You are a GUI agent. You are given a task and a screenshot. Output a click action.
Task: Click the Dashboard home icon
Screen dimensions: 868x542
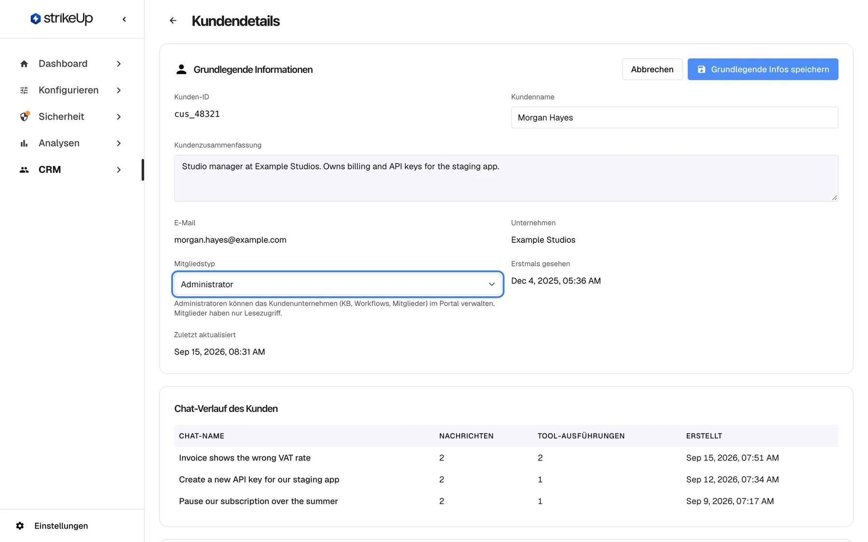[x=24, y=64]
